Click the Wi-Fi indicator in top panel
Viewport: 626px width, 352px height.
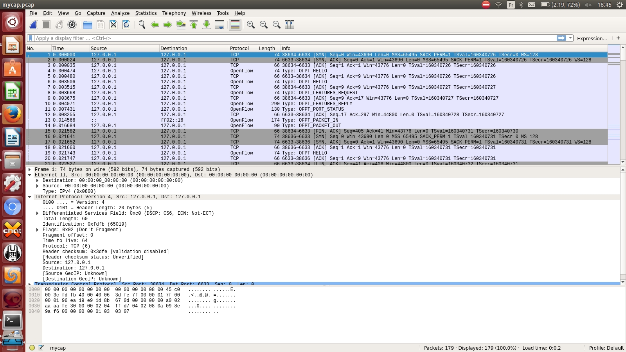pyautogui.click(x=498, y=5)
